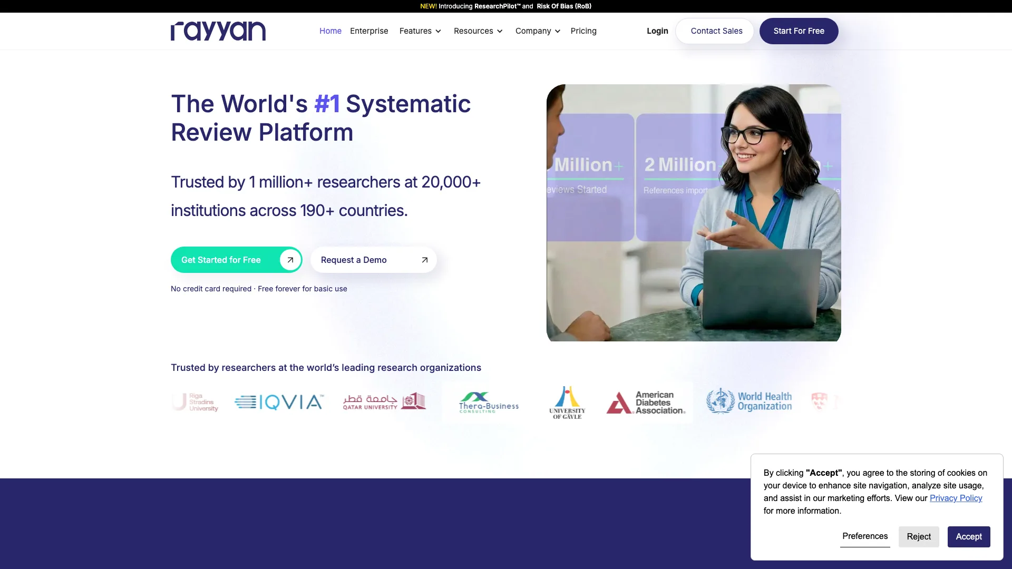Open cookie Preferences
This screenshot has height=569, width=1012.
click(x=865, y=536)
